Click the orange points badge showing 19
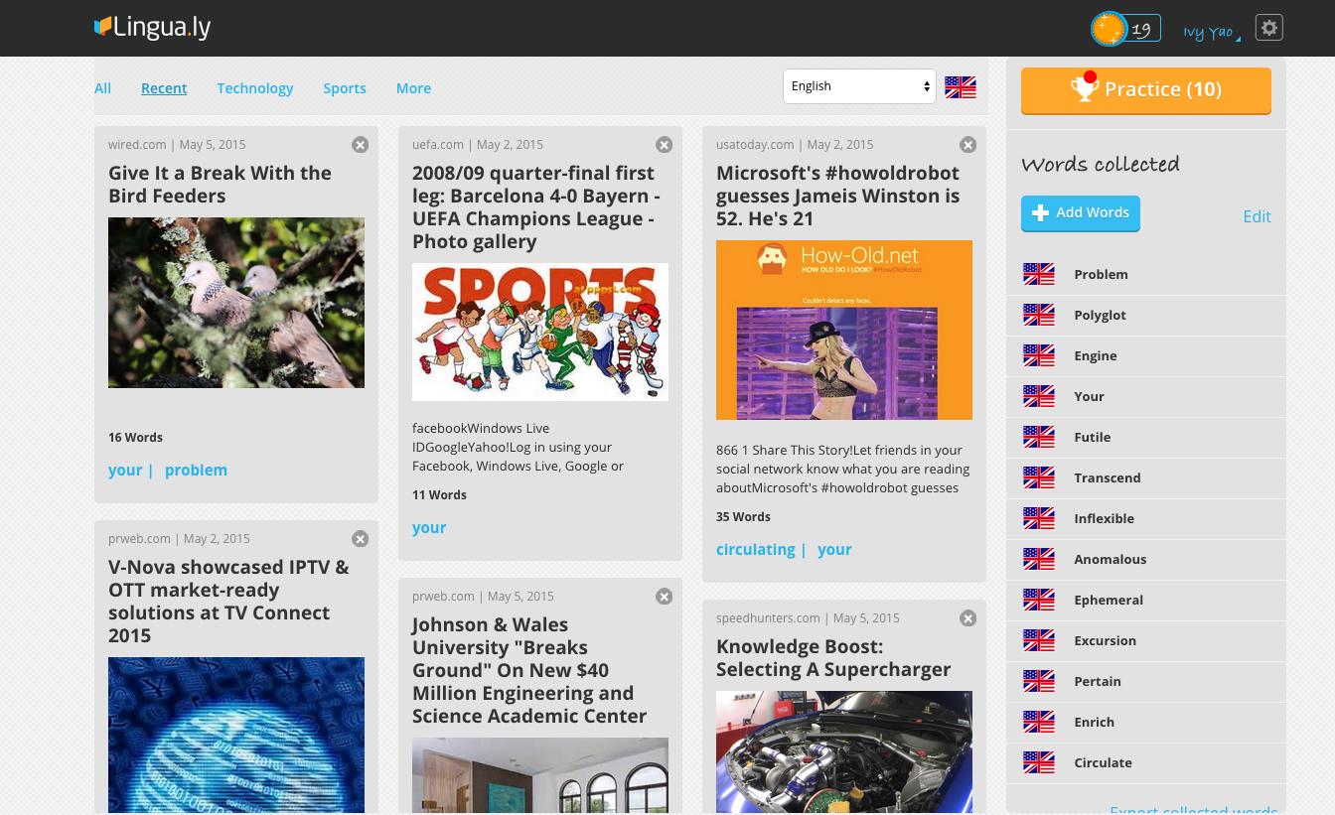The image size is (1335, 815). [x=1125, y=29]
